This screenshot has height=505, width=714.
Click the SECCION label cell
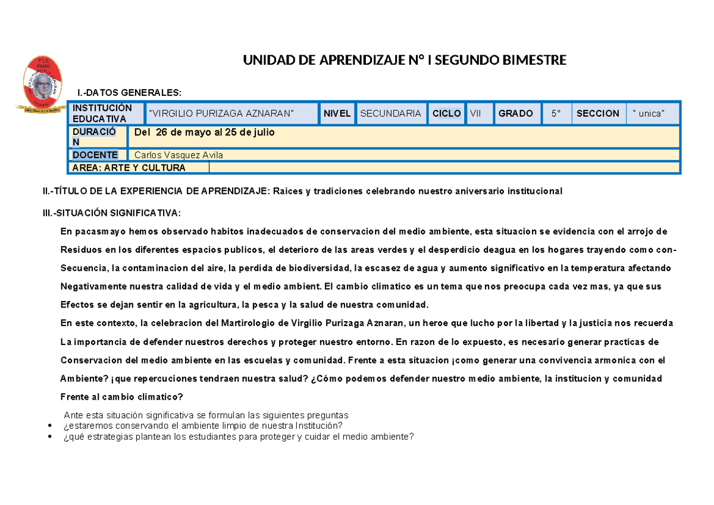(x=599, y=113)
